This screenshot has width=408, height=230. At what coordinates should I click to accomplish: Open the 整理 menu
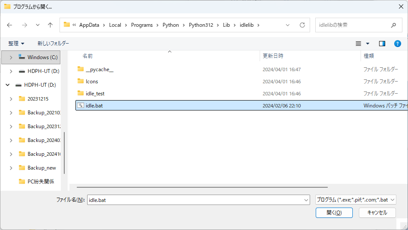point(16,44)
